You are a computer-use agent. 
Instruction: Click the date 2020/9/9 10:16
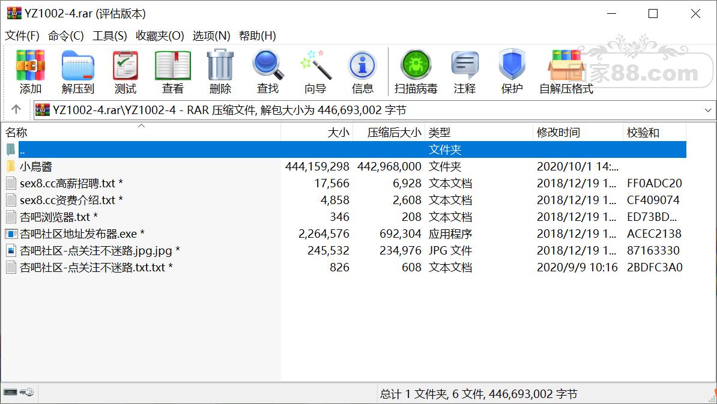coord(577,267)
